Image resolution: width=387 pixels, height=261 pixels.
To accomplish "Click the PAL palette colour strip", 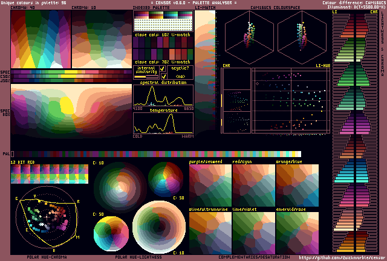I will pyautogui.click(x=157, y=154).
